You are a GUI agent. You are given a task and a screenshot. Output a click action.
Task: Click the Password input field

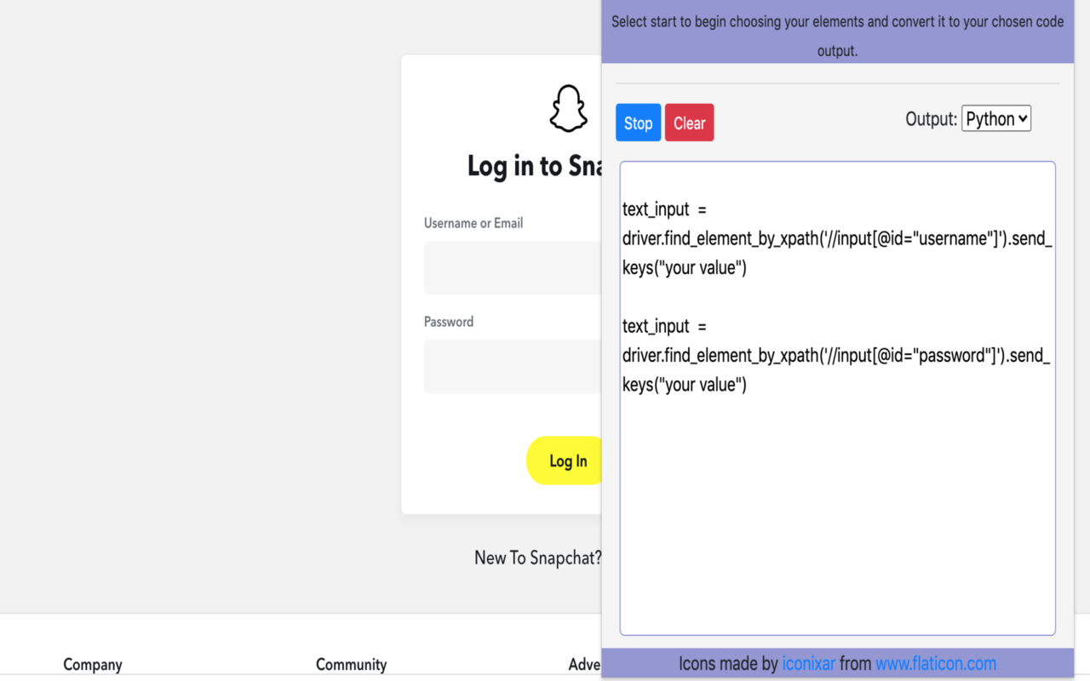click(511, 366)
